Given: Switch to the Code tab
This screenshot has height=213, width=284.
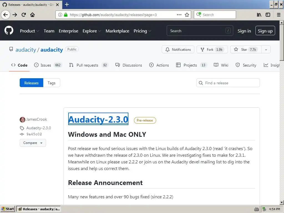Looking at the screenshot, I should [19, 65].
